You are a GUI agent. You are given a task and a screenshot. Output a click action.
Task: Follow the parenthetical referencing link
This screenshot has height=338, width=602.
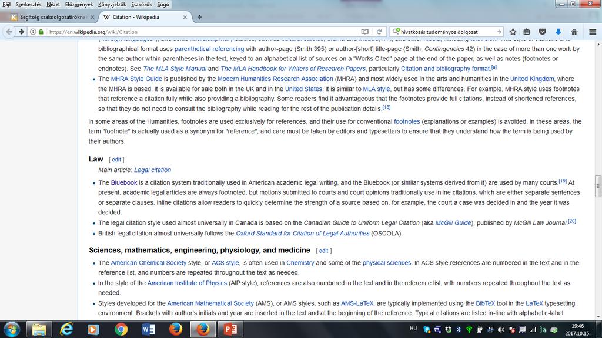coord(209,49)
